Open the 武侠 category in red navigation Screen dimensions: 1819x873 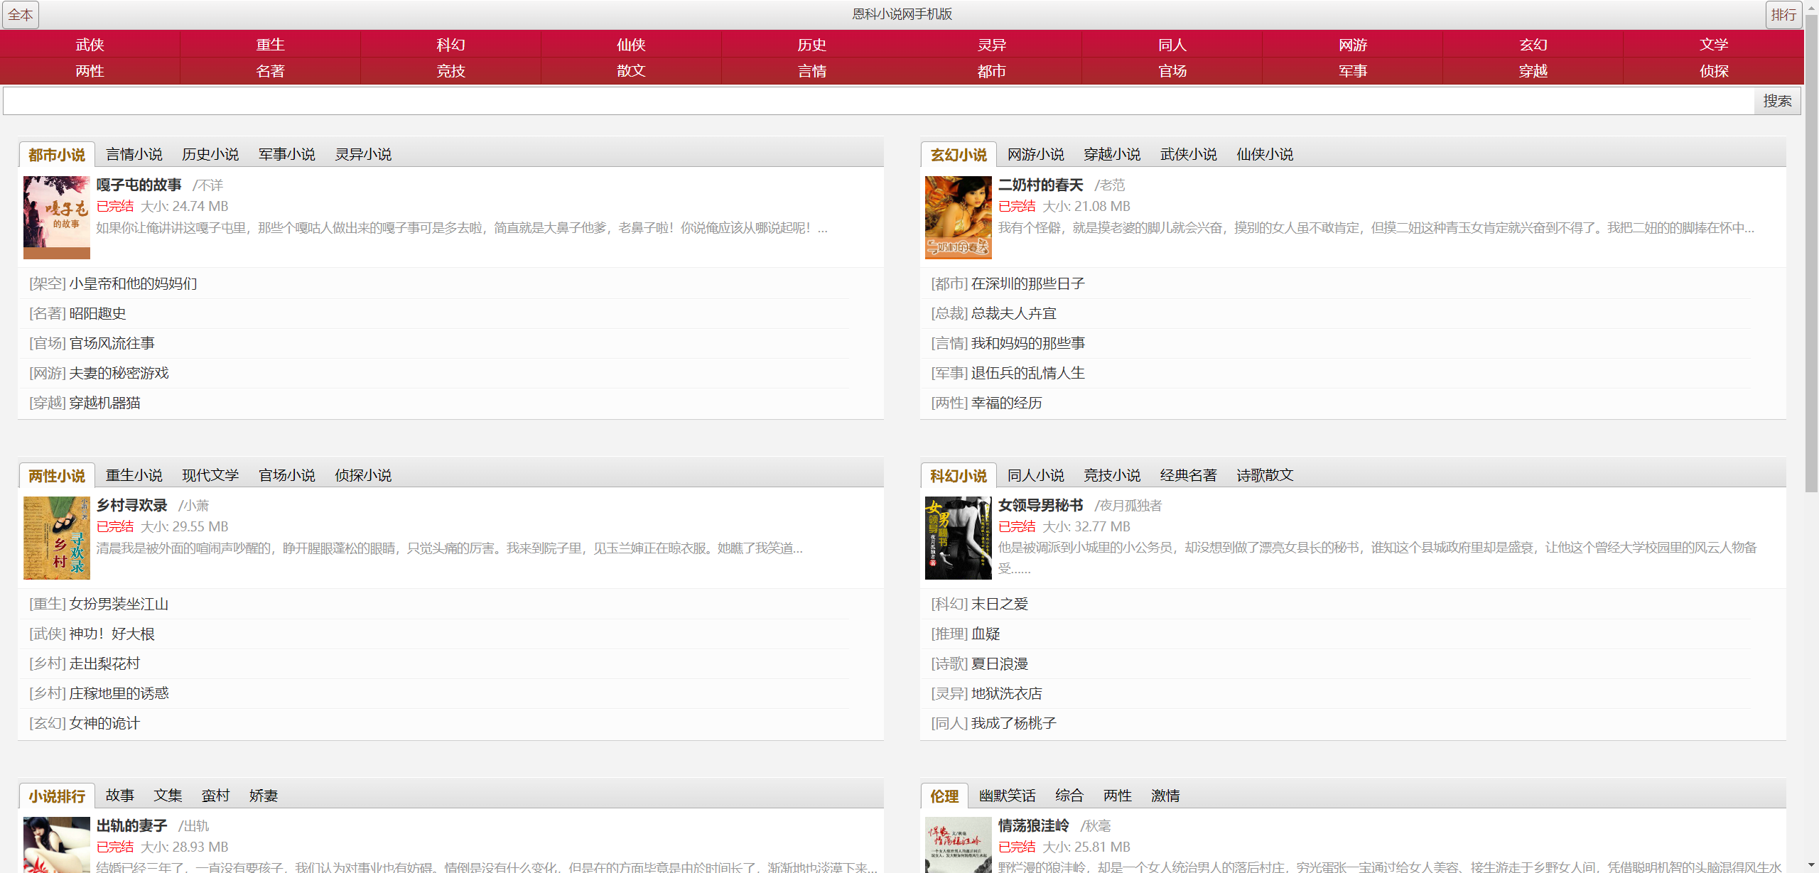click(x=90, y=45)
